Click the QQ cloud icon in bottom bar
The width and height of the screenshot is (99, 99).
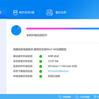coord(77,97)
